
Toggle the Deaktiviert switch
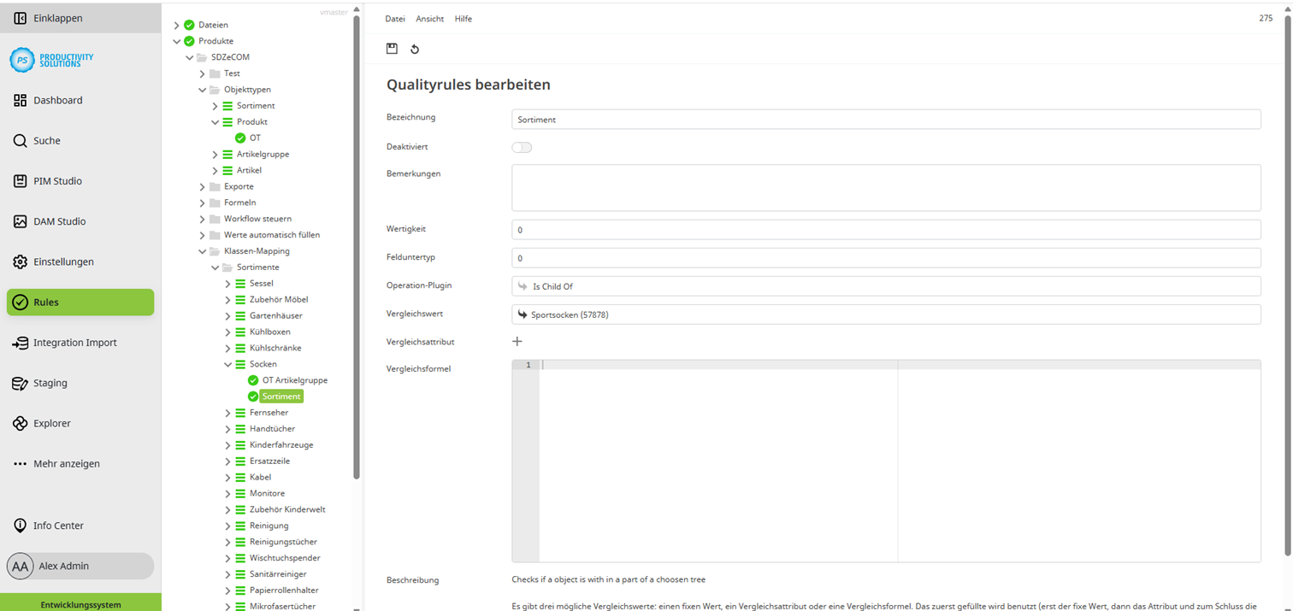pos(522,147)
